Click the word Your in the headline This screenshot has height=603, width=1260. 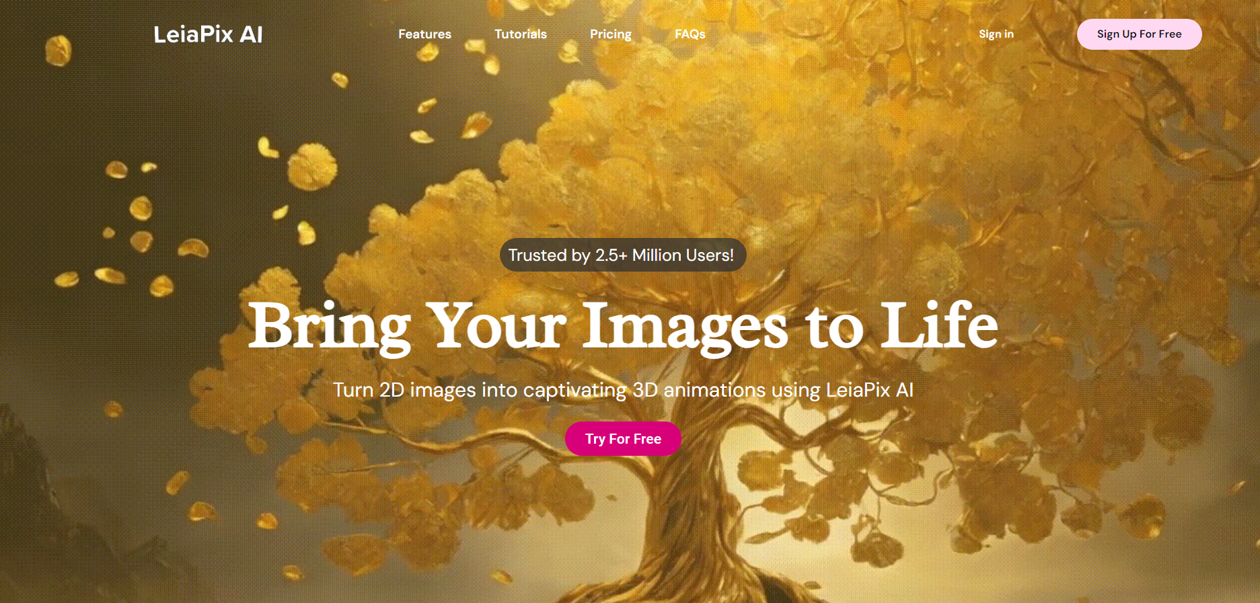[x=496, y=325]
